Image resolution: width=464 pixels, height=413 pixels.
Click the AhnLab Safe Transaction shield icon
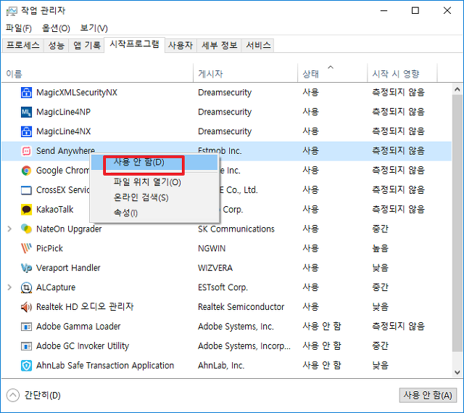pyautogui.click(x=26, y=366)
